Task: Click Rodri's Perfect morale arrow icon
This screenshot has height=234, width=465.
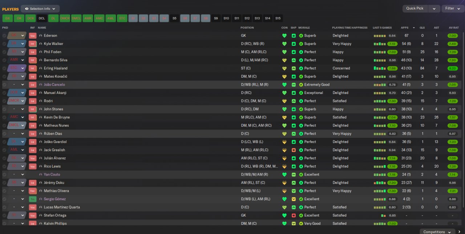Action: coord(301,101)
